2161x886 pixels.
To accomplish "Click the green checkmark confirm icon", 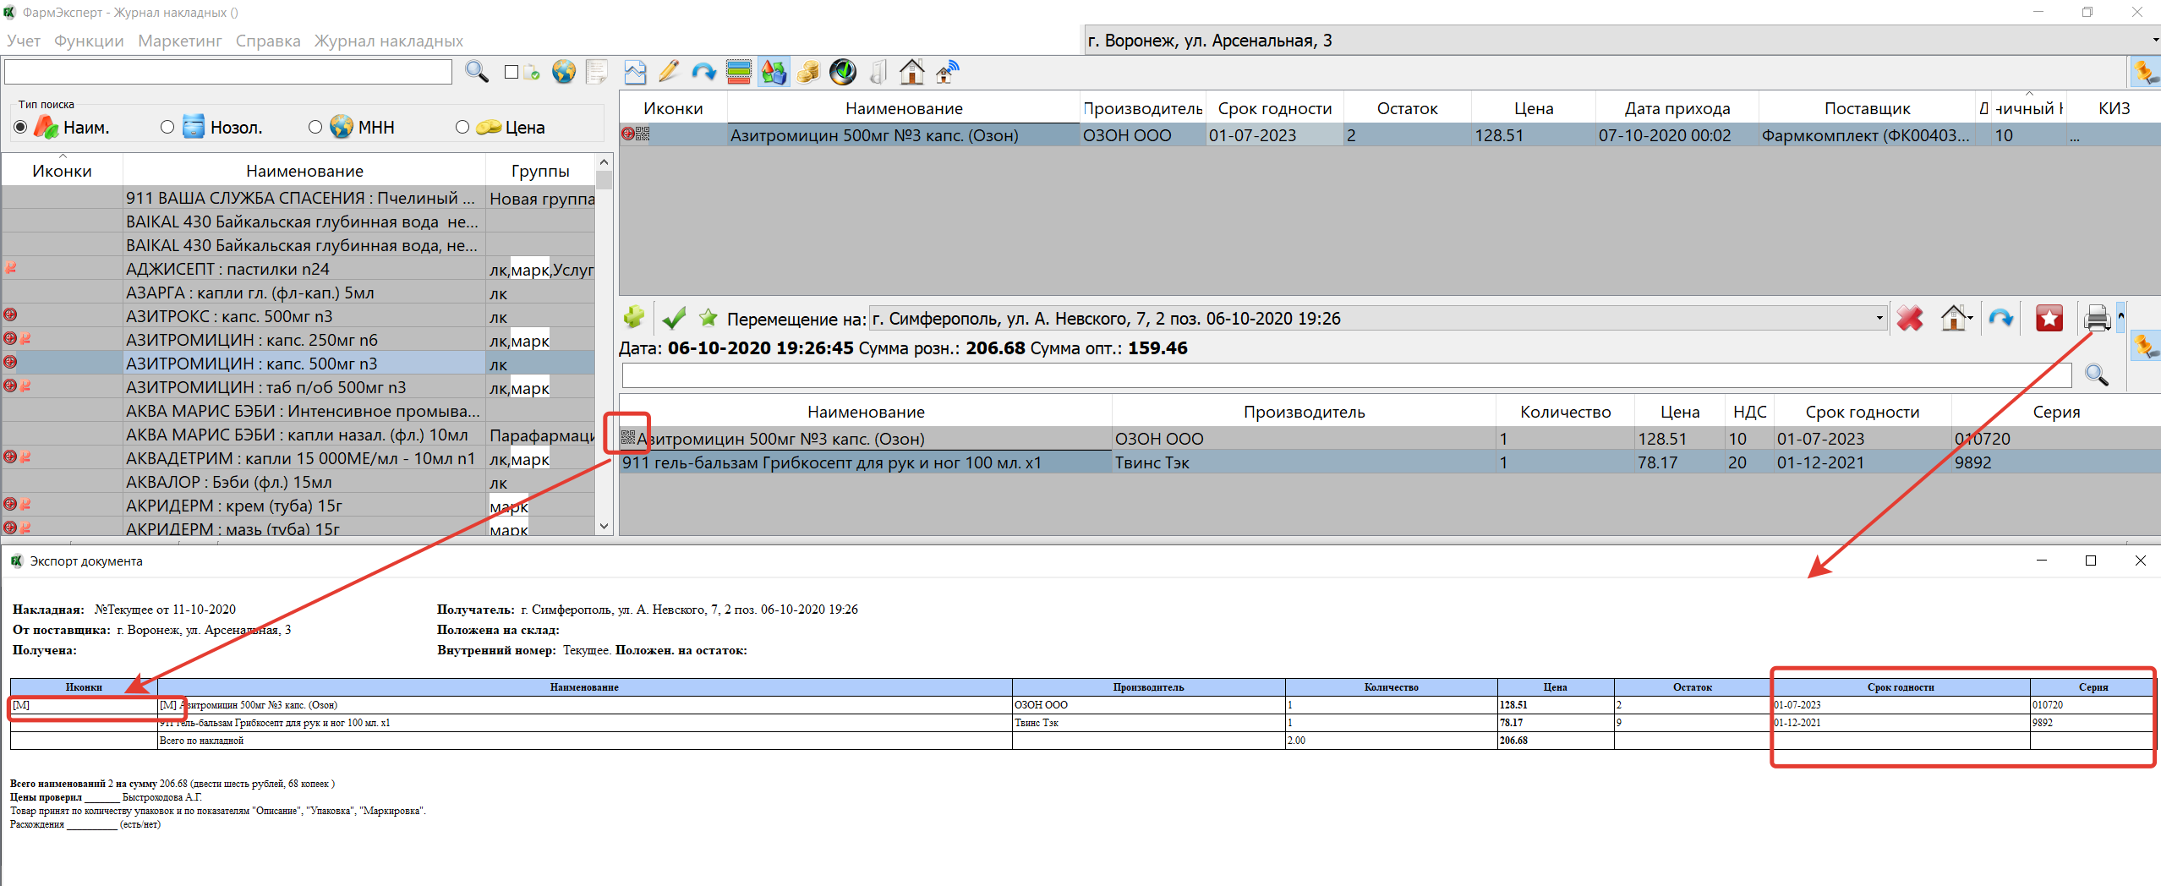I will (x=674, y=319).
